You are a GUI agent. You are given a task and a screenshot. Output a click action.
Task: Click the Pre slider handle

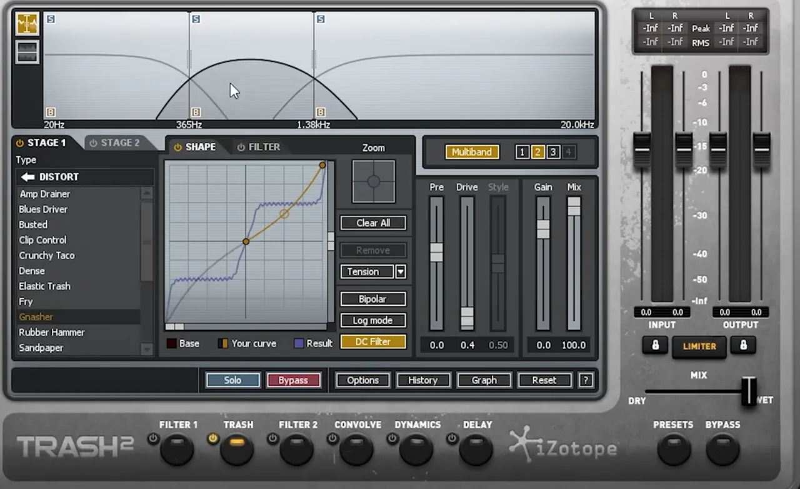(x=436, y=252)
